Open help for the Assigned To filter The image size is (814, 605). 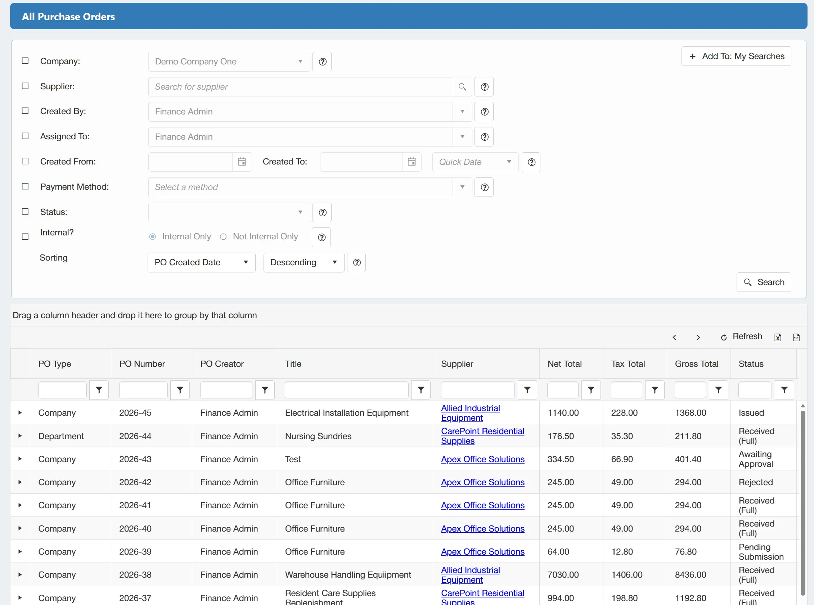coord(484,137)
